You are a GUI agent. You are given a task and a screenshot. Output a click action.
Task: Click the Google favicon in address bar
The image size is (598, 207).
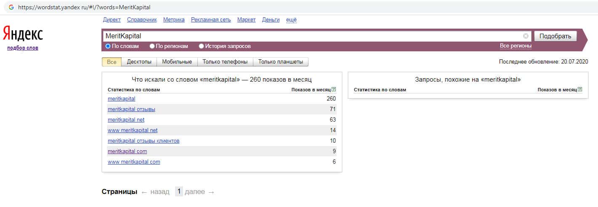[x=11, y=7]
